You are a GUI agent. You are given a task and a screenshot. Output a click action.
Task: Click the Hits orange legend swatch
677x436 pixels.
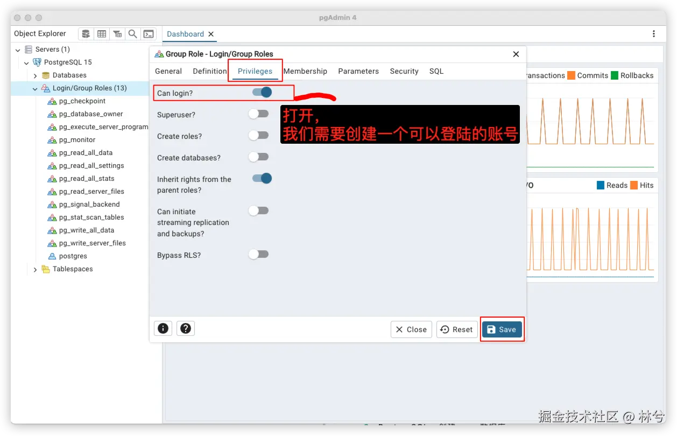[634, 185]
